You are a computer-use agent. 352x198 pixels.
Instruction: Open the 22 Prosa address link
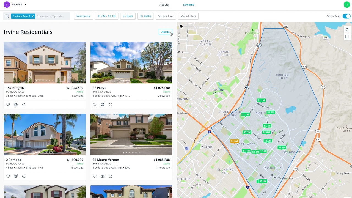[99, 88]
